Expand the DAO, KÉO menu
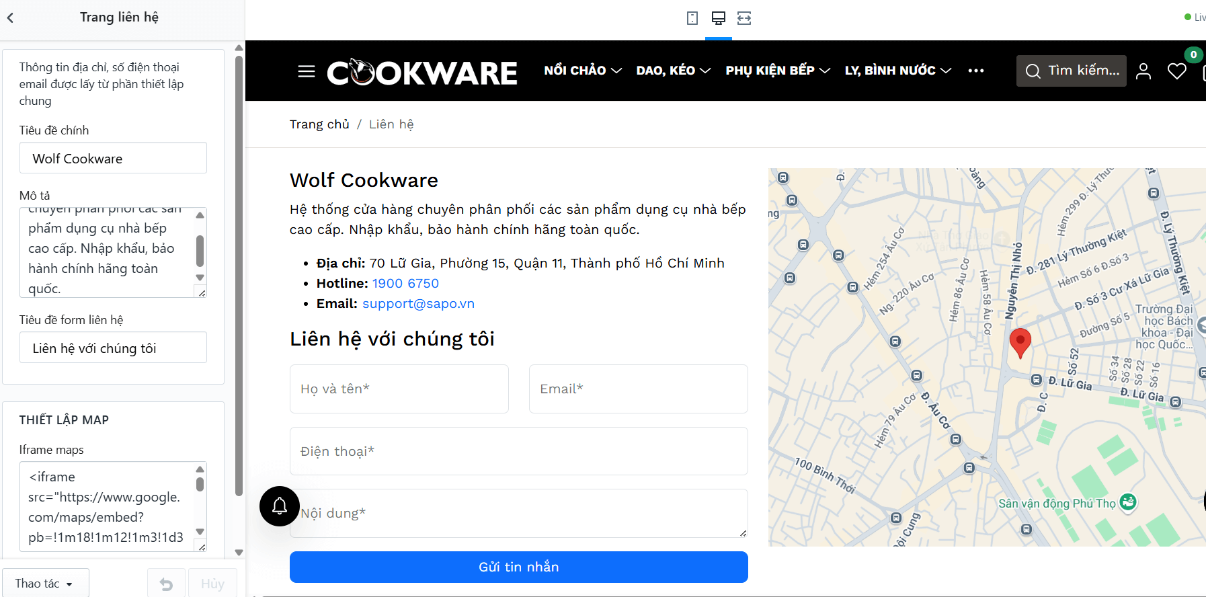Image resolution: width=1206 pixels, height=597 pixels. pyautogui.click(x=674, y=71)
